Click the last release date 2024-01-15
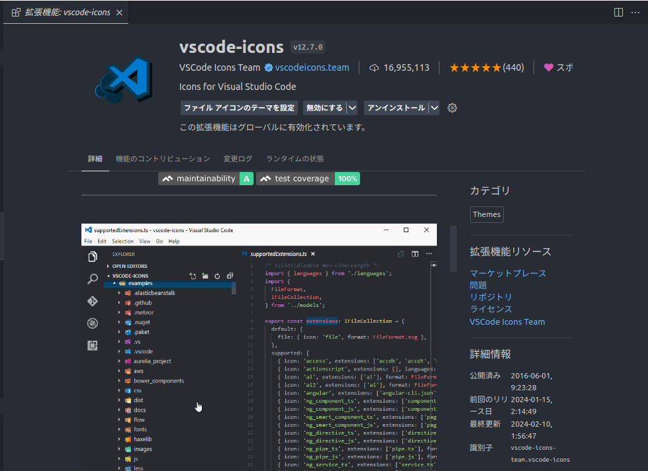Image resolution: width=648 pixels, height=471 pixels. click(532, 406)
